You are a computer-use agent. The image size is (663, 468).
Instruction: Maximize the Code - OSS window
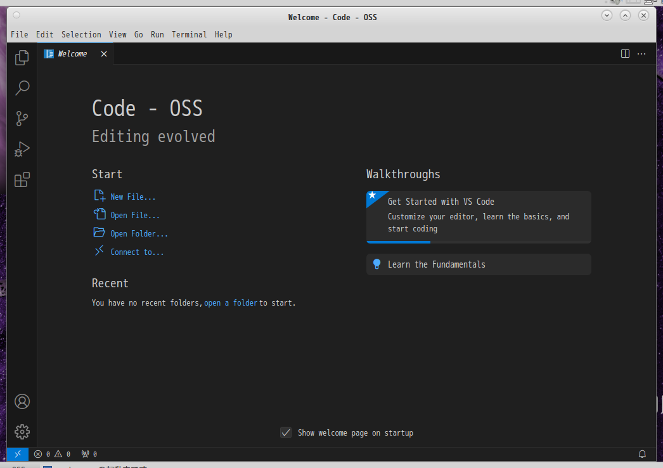pos(625,16)
